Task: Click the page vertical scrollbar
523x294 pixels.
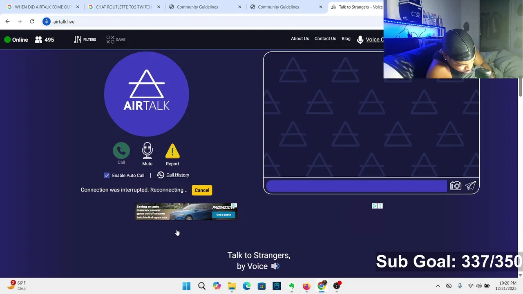Action: (x=521, y=87)
